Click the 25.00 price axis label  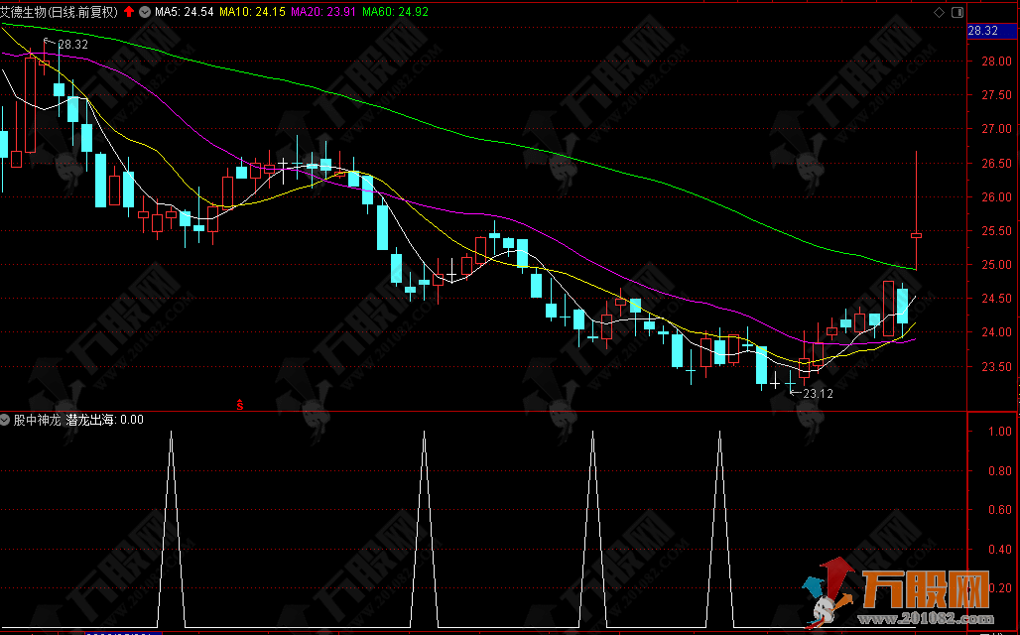pyautogui.click(x=994, y=265)
